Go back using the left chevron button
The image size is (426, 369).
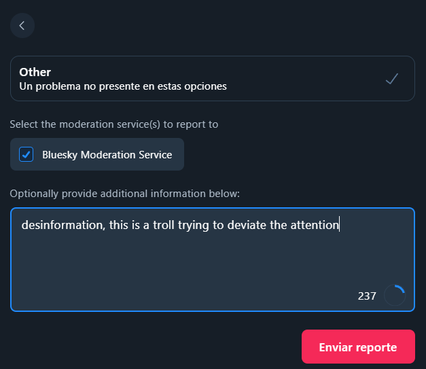[x=22, y=26]
